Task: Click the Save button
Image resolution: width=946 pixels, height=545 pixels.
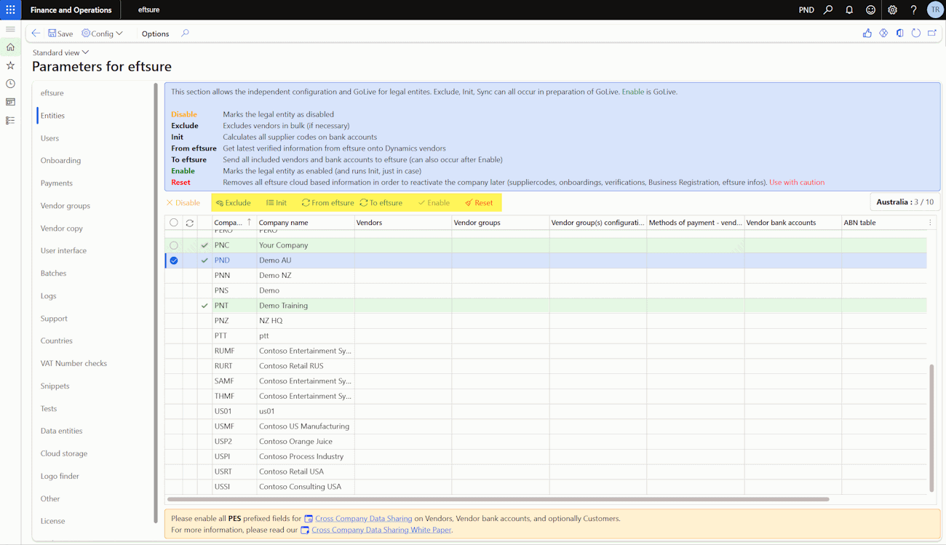Action: (60, 33)
